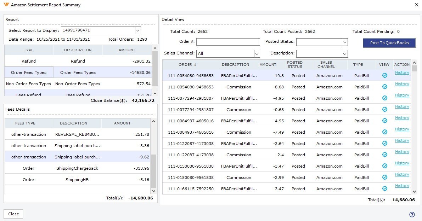Open view icon for the -0.68 Commission row

[384, 109]
